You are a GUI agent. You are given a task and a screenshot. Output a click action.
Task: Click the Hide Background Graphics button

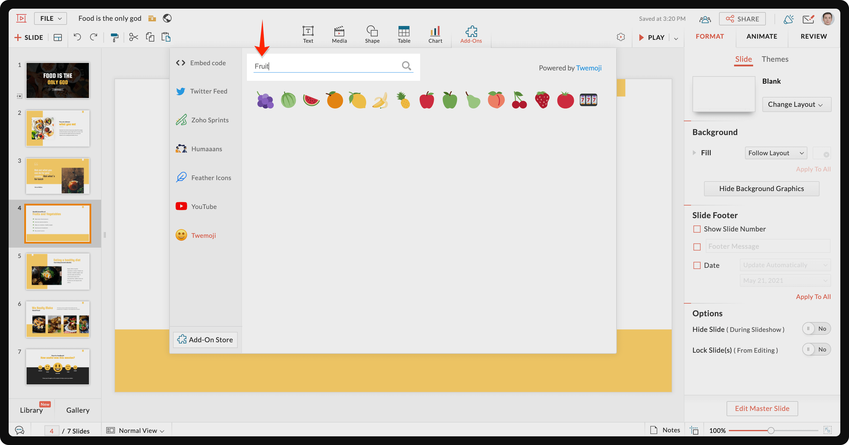[762, 188]
